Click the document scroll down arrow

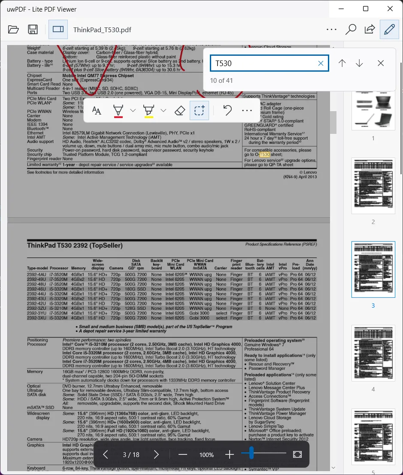click(x=333, y=468)
